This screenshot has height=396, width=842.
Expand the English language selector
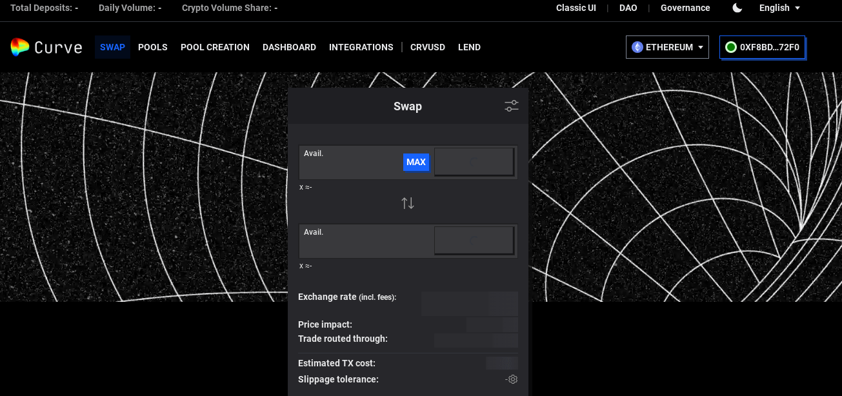(x=779, y=8)
